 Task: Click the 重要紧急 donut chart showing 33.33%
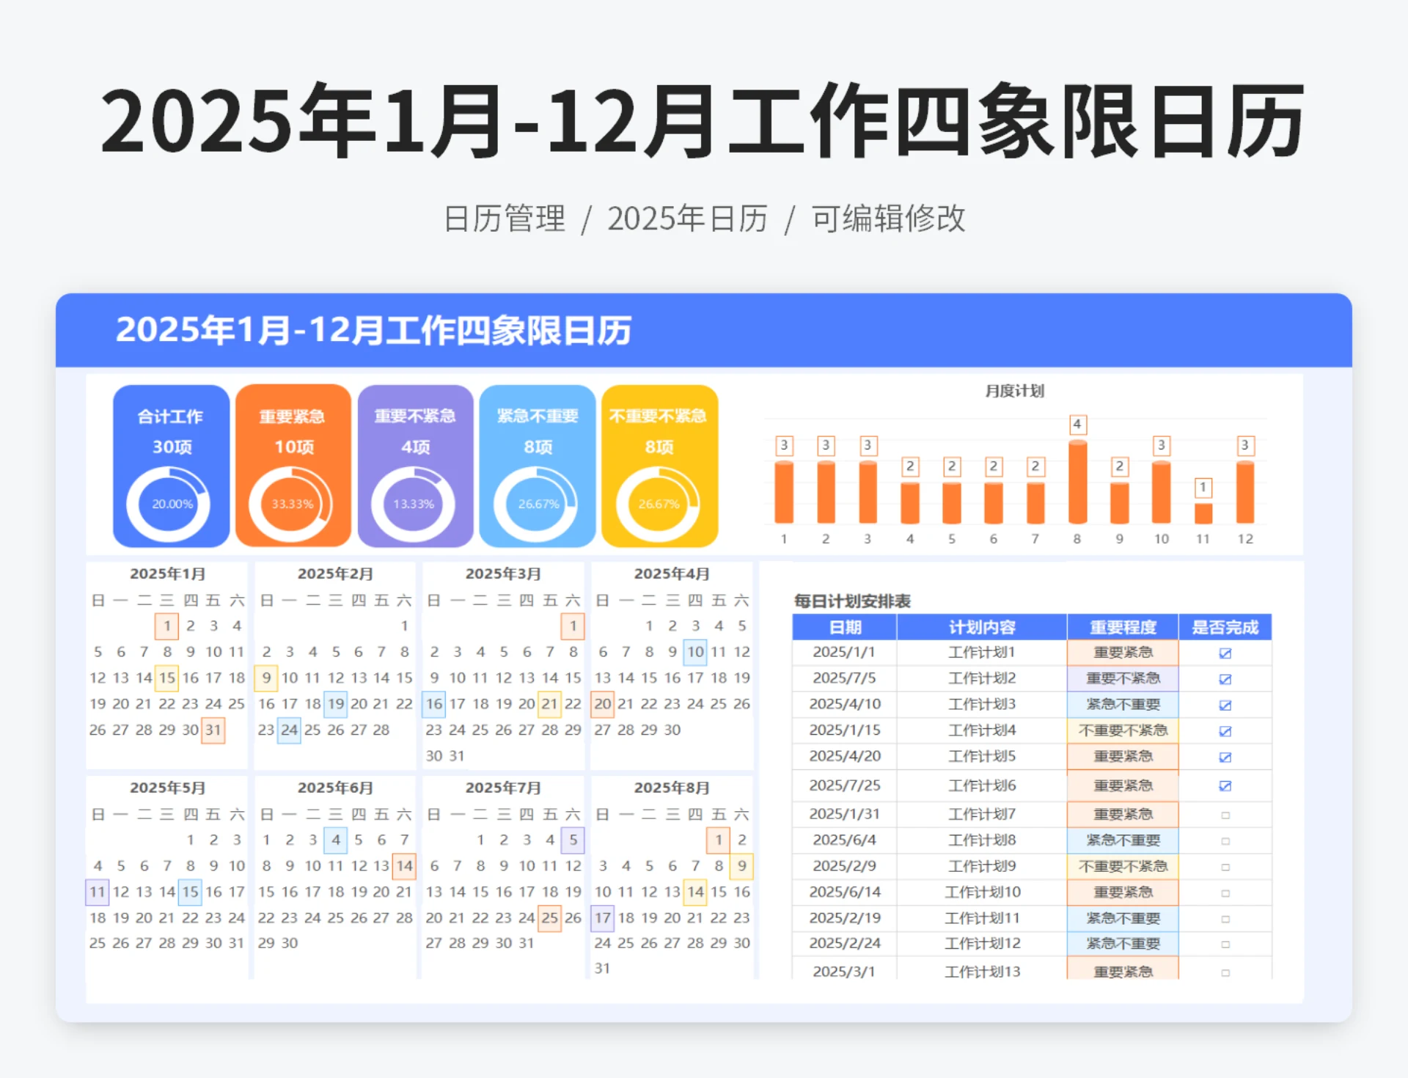pyautogui.click(x=293, y=503)
